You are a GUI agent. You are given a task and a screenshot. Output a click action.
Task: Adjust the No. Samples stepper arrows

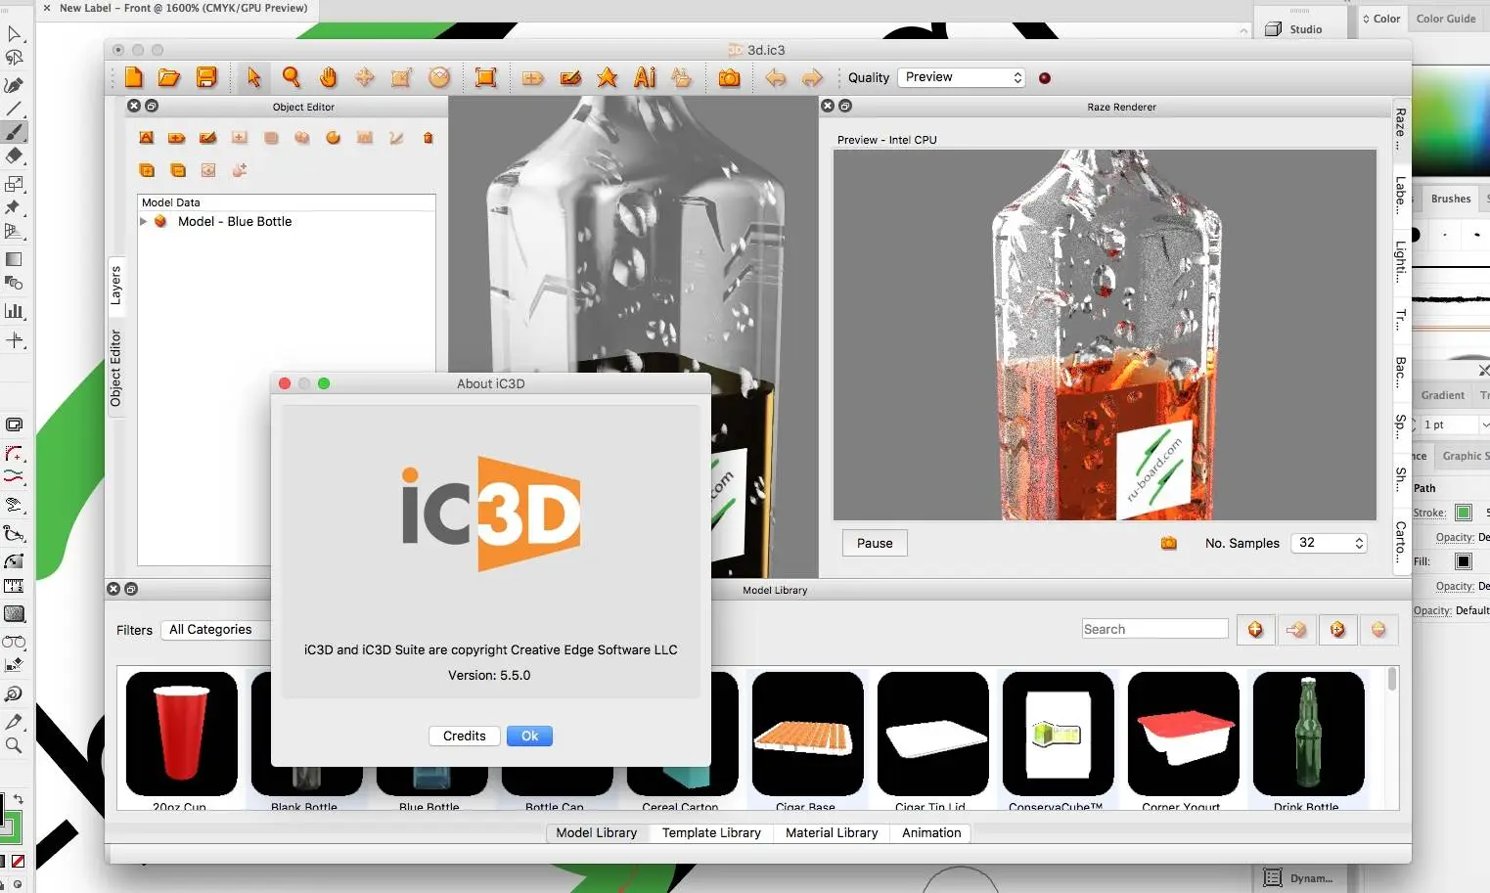[1359, 543]
